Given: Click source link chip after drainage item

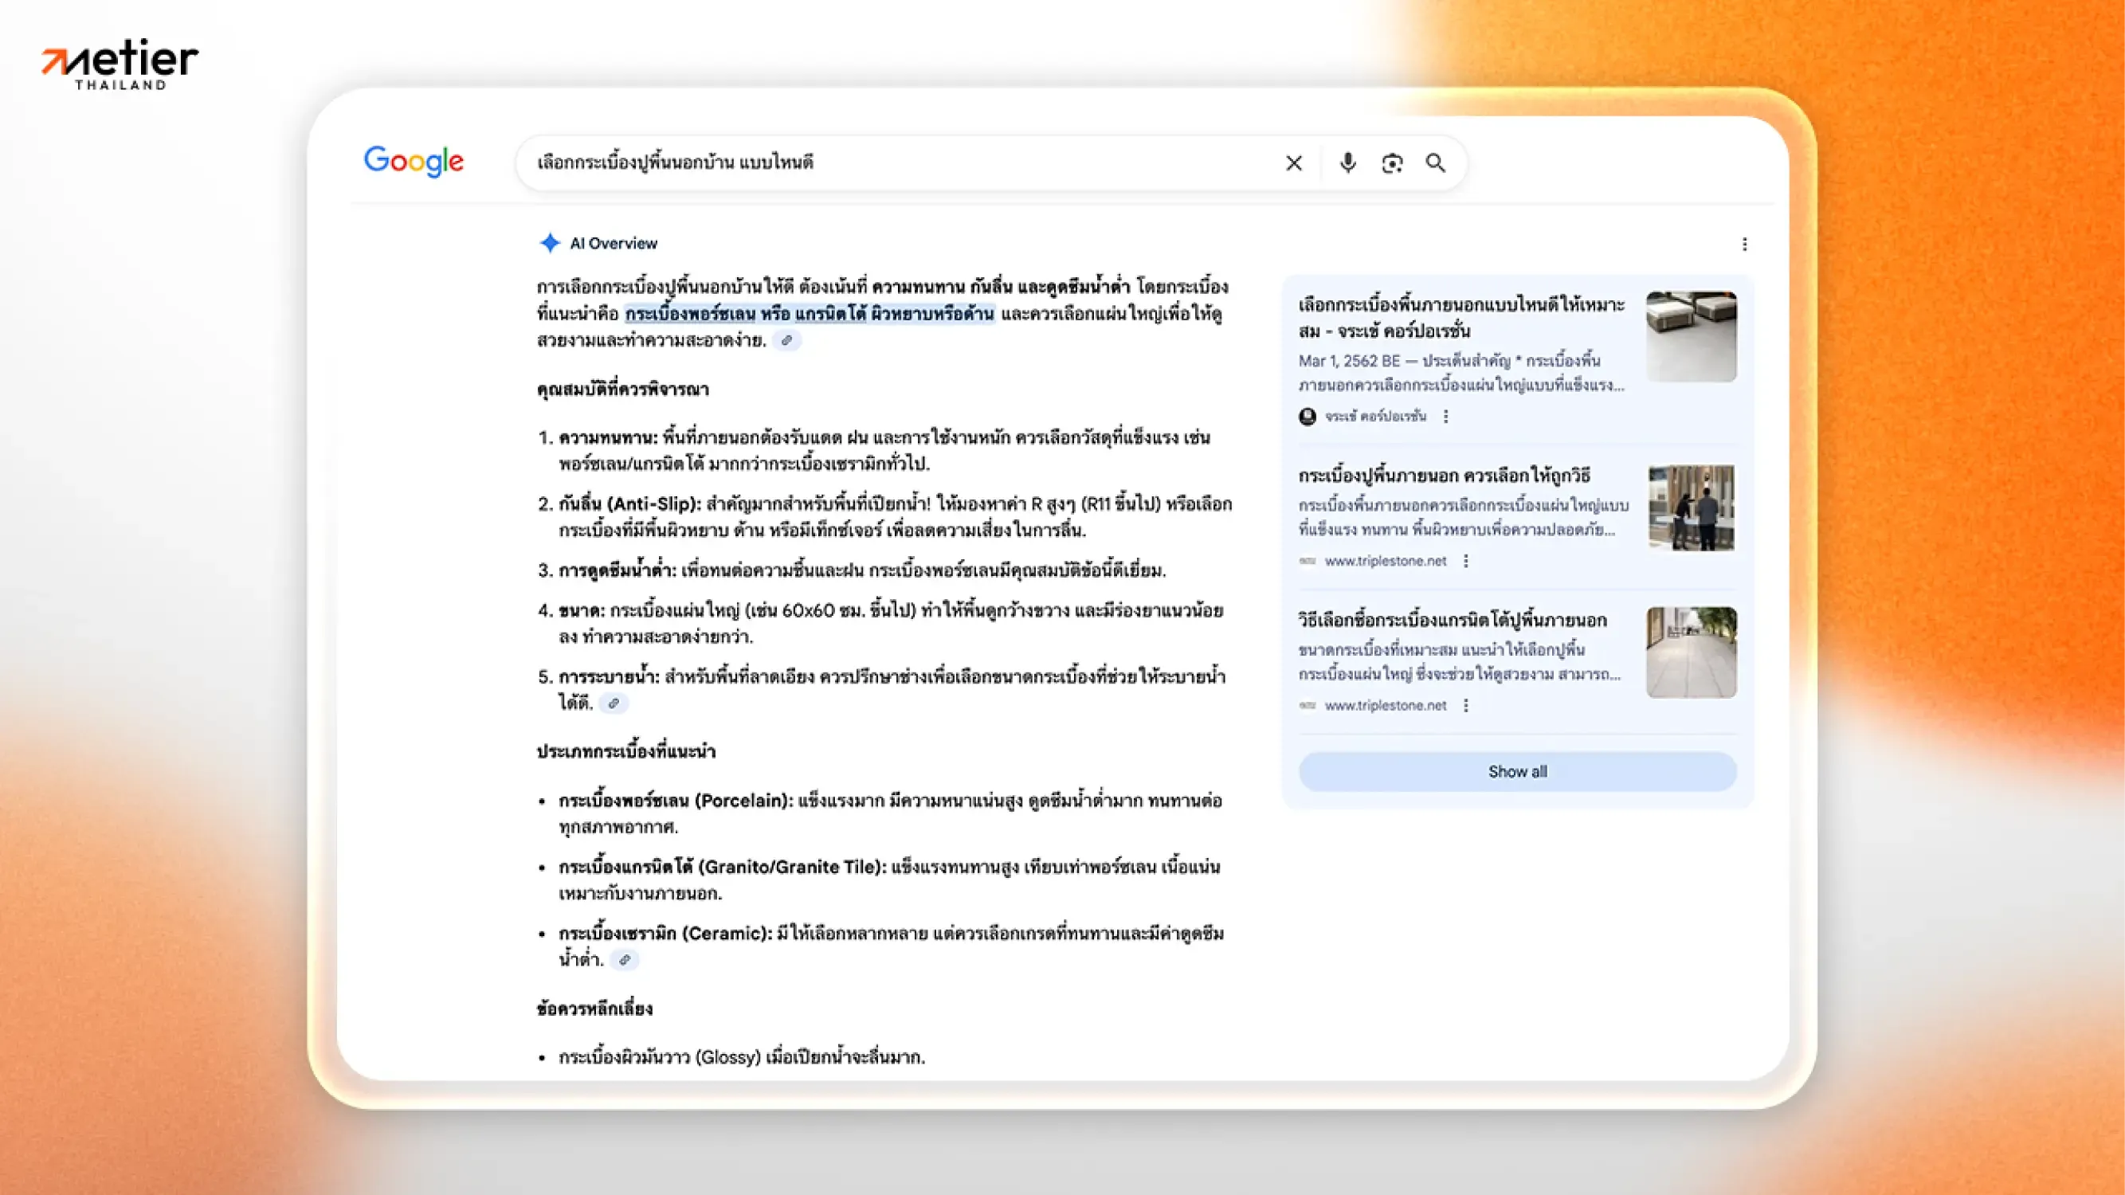Looking at the screenshot, I should (613, 703).
